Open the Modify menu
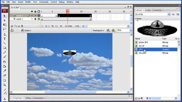182x102 pixels. pos(28,2)
